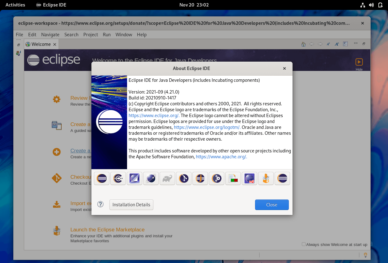Click the Hide play icon on Welcome banner

(359, 62)
